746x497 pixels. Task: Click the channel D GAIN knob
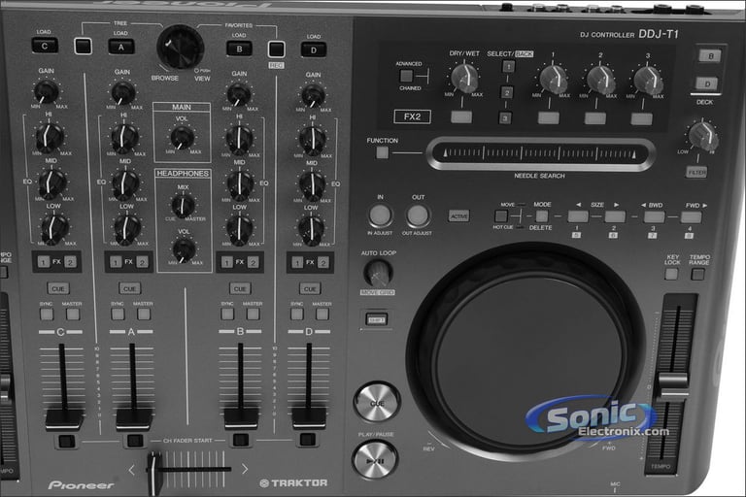[314, 96]
